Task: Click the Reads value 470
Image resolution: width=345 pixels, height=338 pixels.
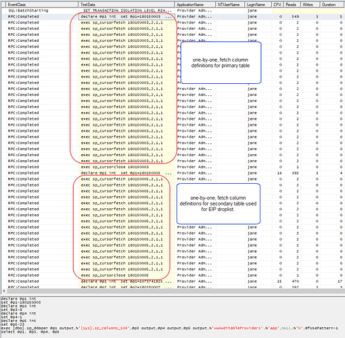Action: tap(295, 281)
